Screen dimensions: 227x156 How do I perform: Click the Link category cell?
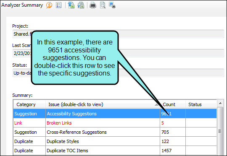tap(29, 123)
